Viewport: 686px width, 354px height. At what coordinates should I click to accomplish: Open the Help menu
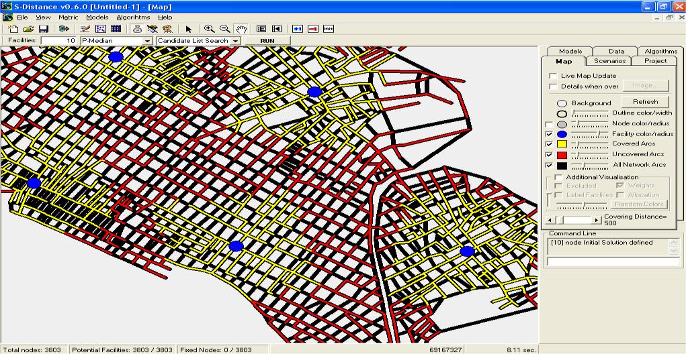click(165, 17)
